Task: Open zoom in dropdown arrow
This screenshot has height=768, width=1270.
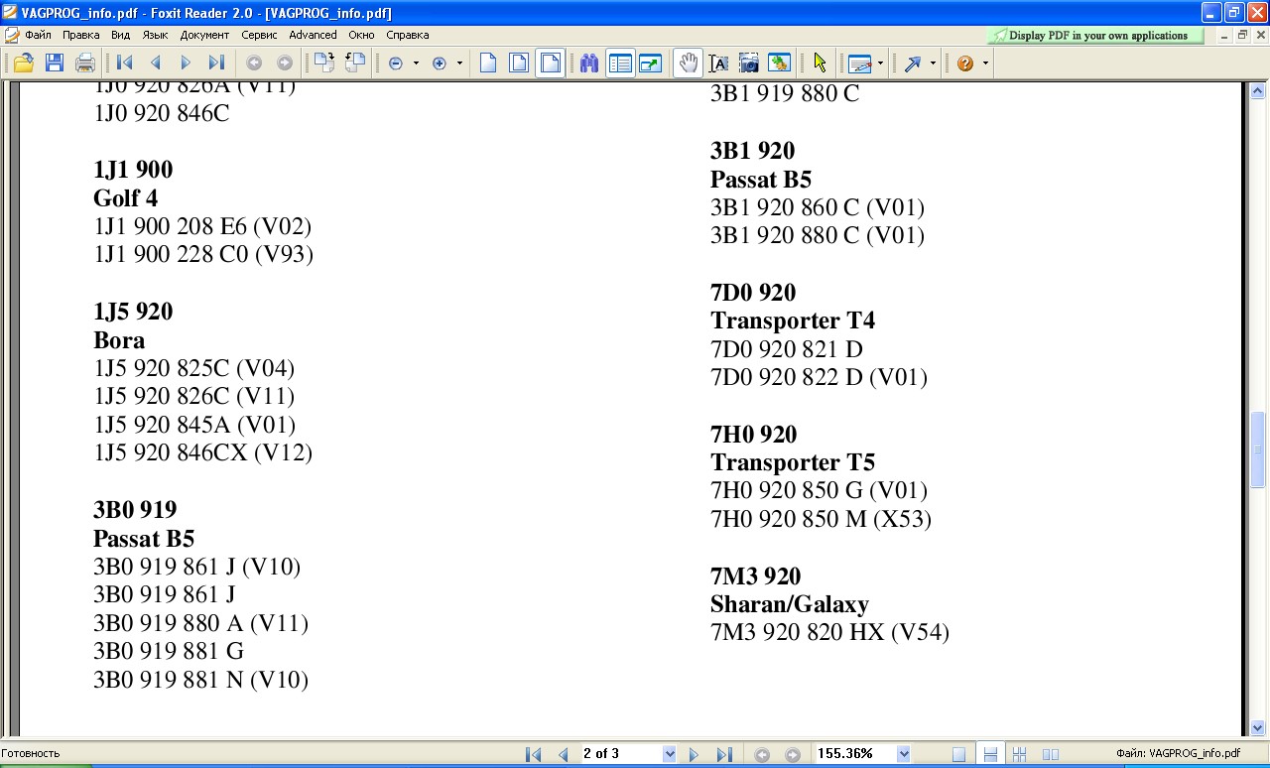Action: pos(459,64)
